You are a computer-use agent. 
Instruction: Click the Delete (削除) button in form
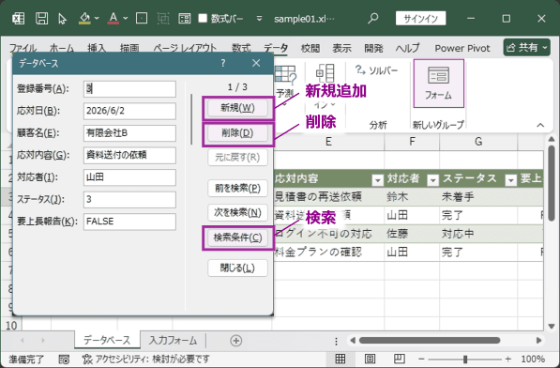pos(237,133)
